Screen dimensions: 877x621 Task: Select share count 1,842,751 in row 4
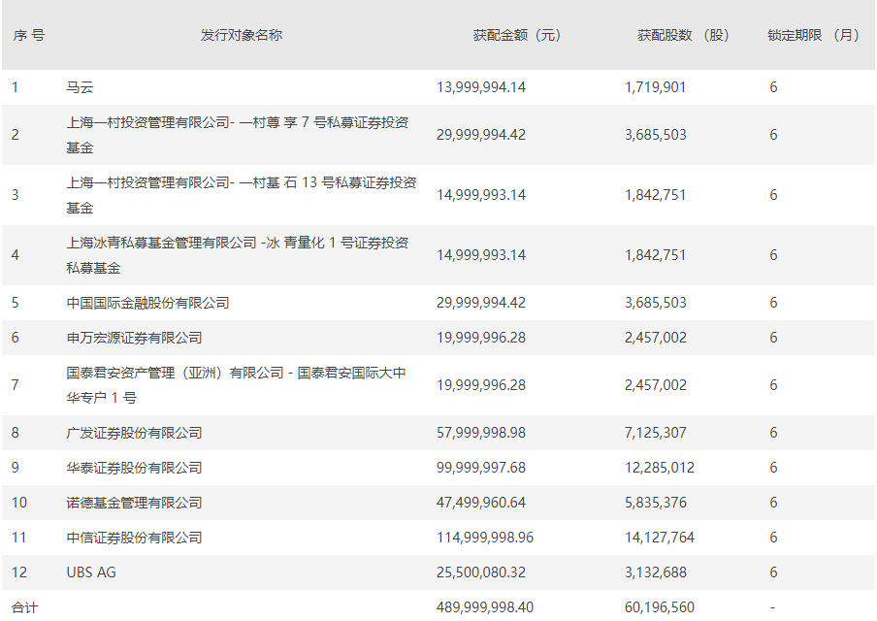pyautogui.click(x=655, y=255)
